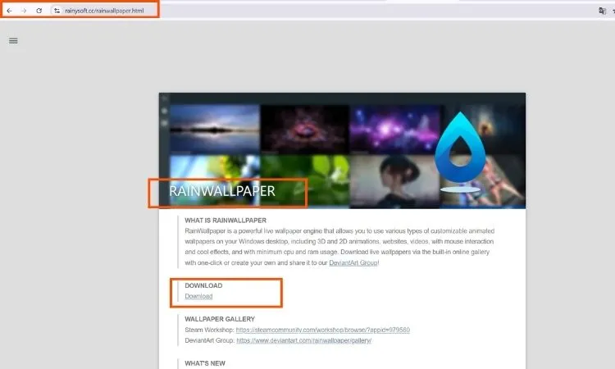Open the DeviantArt Group link in description
Viewport: 615px width, 369px height.
point(353,263)
